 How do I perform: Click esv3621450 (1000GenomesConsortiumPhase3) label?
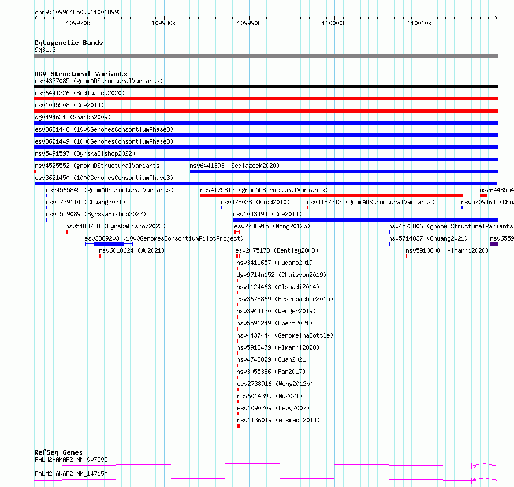[104, 178]
